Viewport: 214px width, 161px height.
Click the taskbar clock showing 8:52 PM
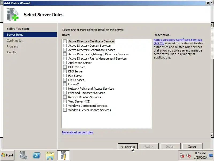point(200,155)
